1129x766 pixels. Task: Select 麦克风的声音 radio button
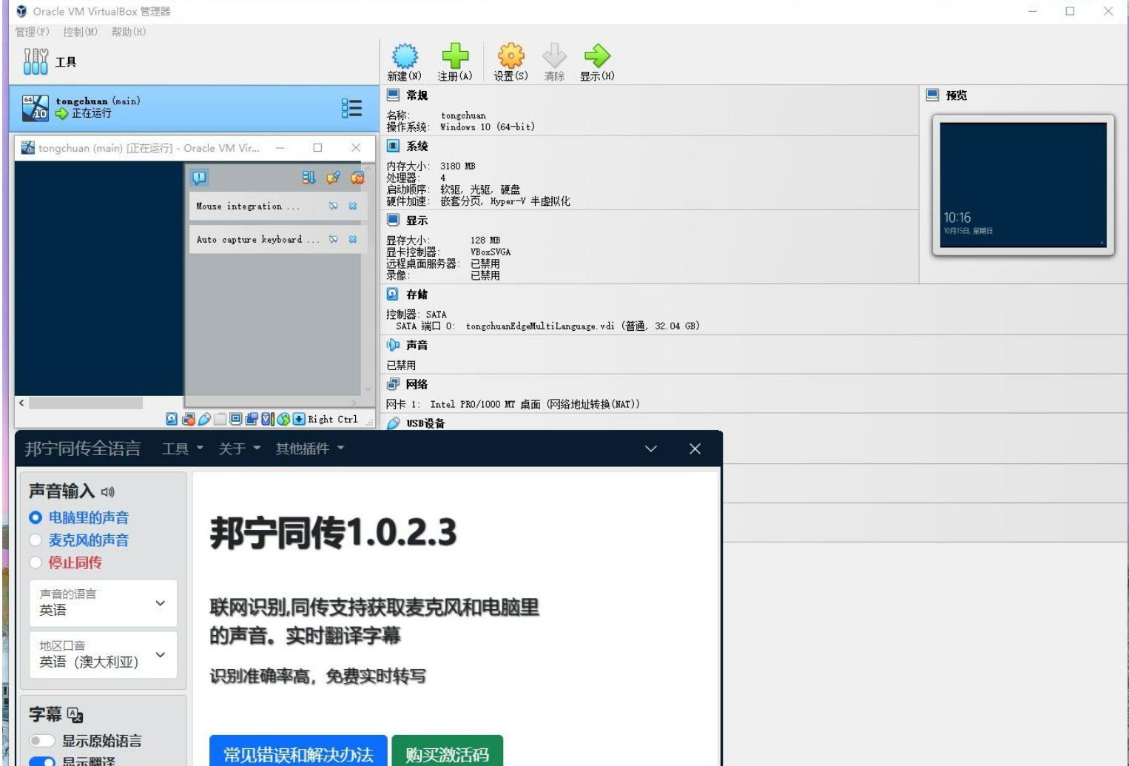pos(35,540)
